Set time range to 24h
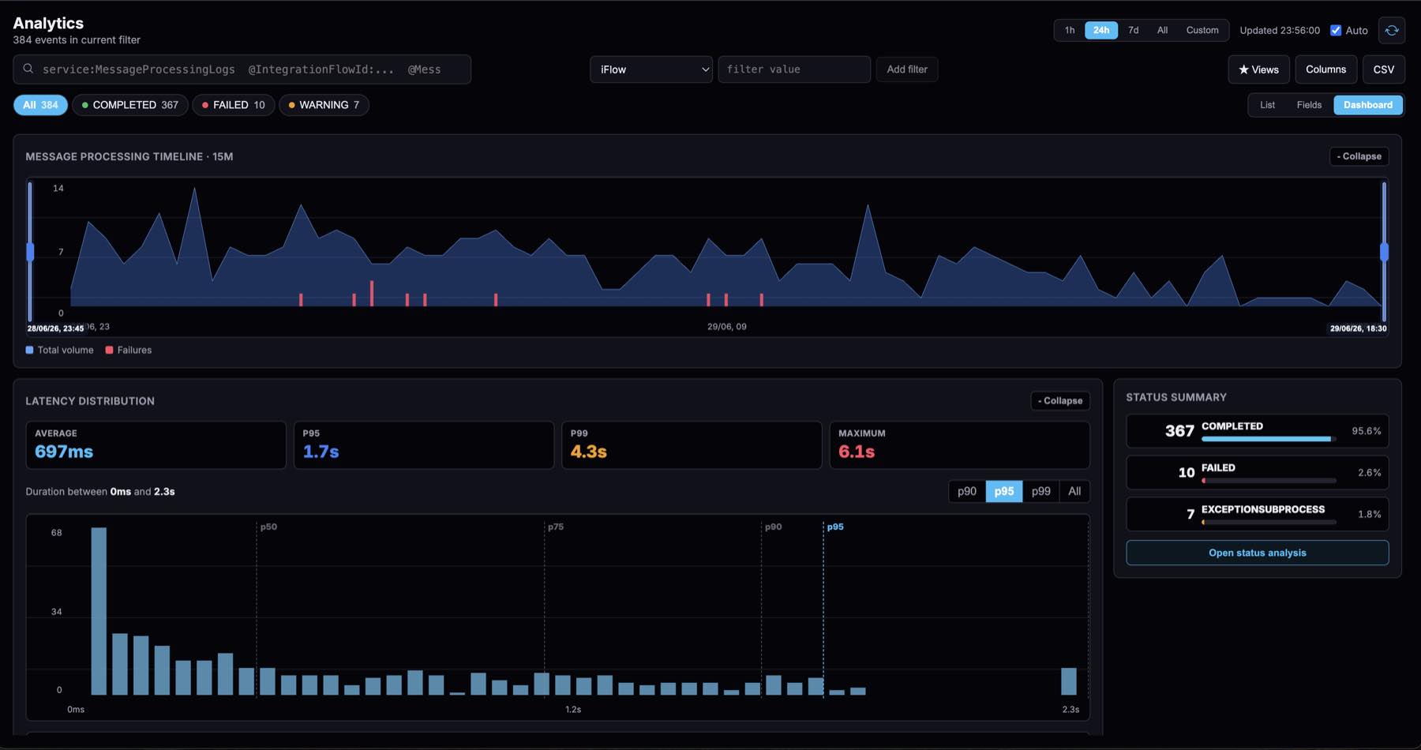Screen dimensions: 1421x750 coord(1101,30)
